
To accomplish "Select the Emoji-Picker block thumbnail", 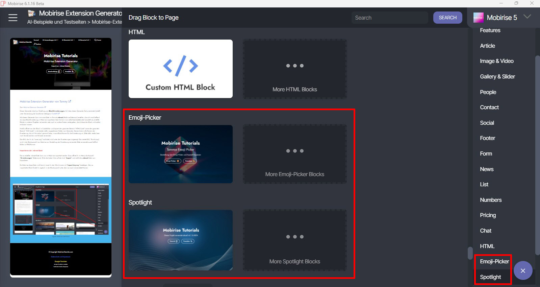I will 180,154.
